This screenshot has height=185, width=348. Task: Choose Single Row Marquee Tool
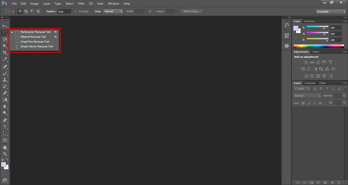click(x=34, y=42)
